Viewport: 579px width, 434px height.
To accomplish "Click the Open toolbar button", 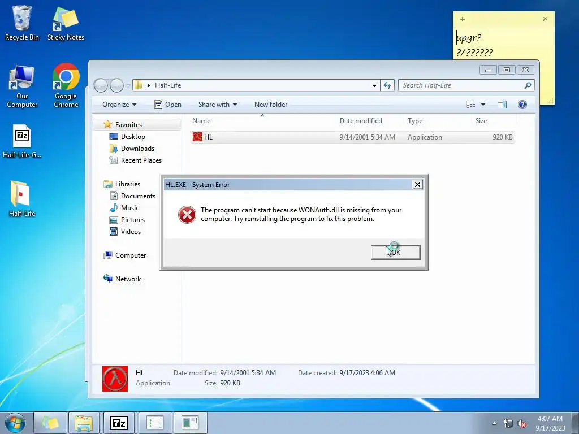I will pyautogui.click(x=167, y=105).
